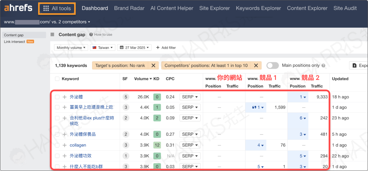368x171 pixels.
Task: Sort by KD column header
Action: pyautogui.click(x=156, y=79)
